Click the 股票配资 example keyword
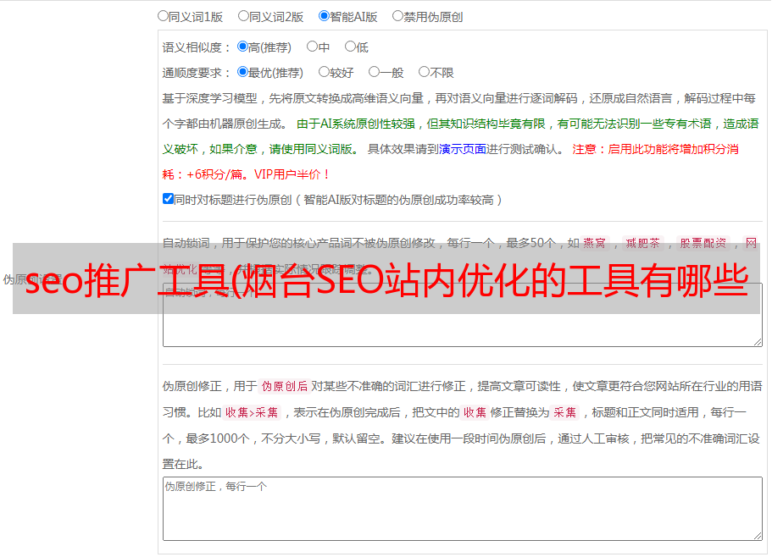 (703, 243)
